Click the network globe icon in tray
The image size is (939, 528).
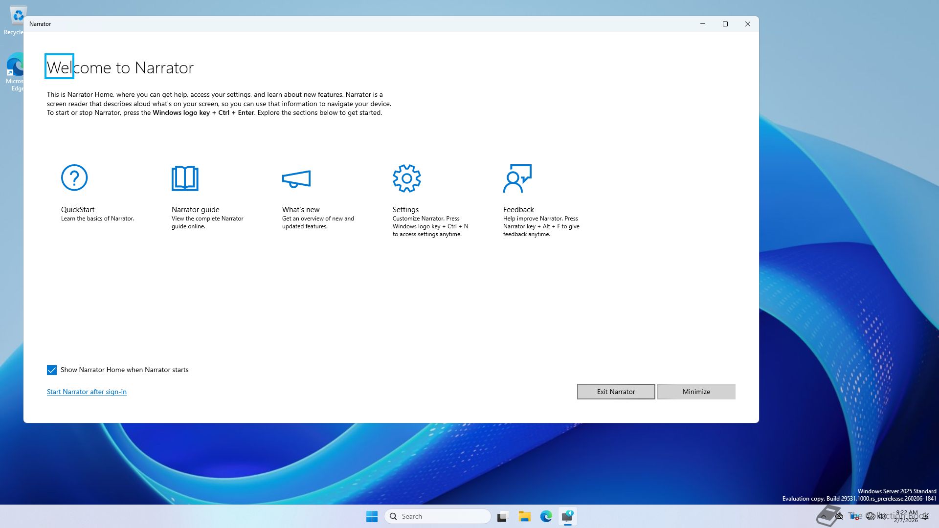(x=870, y=516)
